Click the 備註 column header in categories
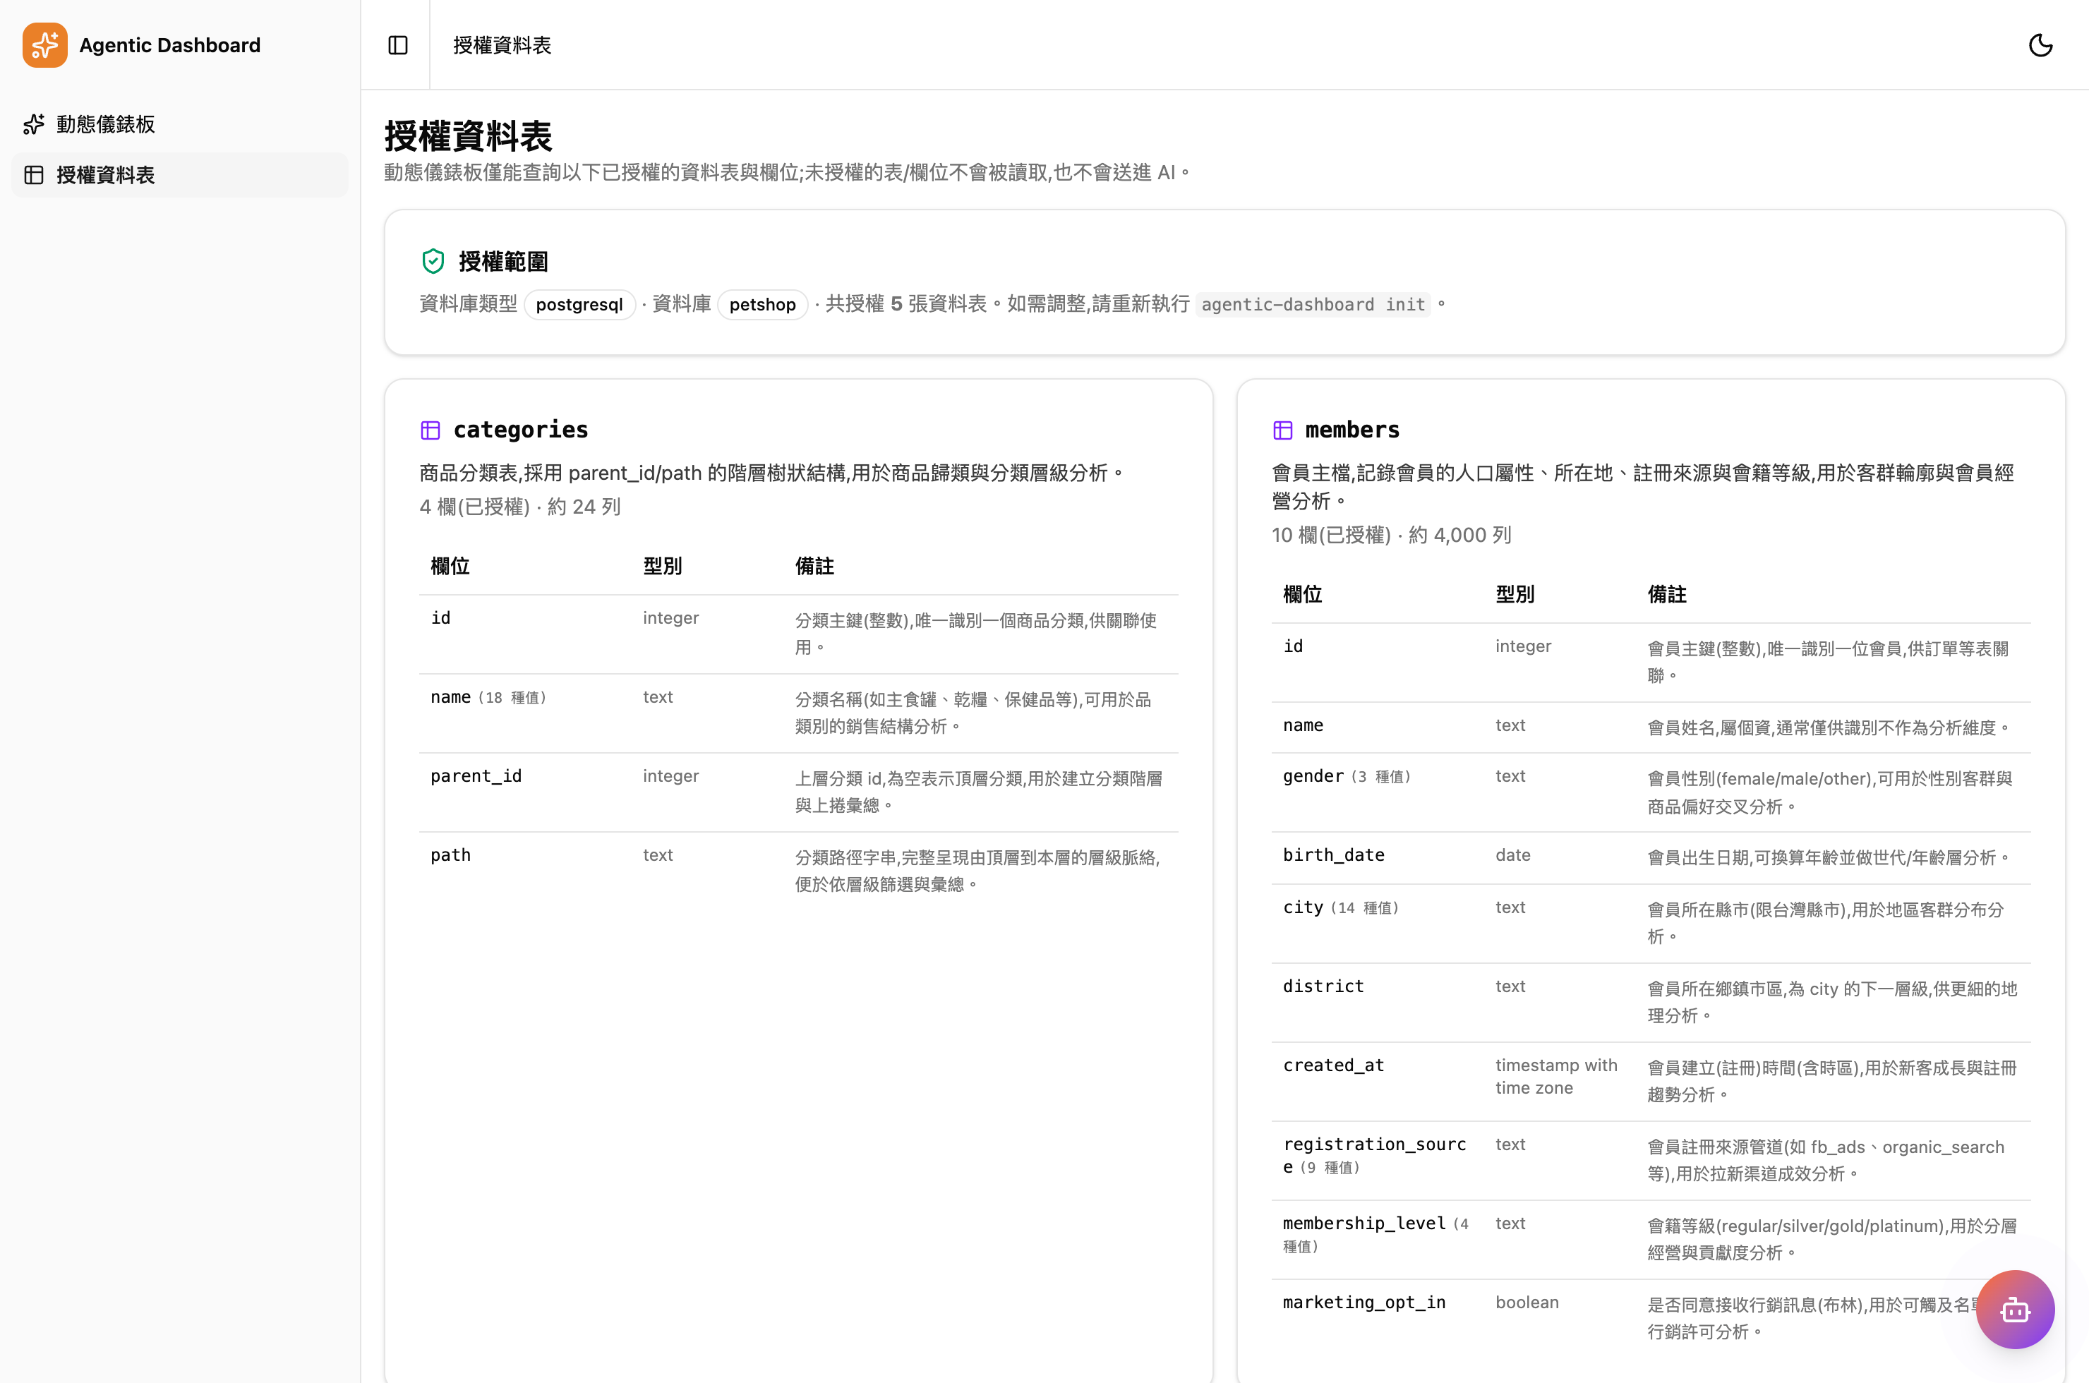 tap(814, 566)
